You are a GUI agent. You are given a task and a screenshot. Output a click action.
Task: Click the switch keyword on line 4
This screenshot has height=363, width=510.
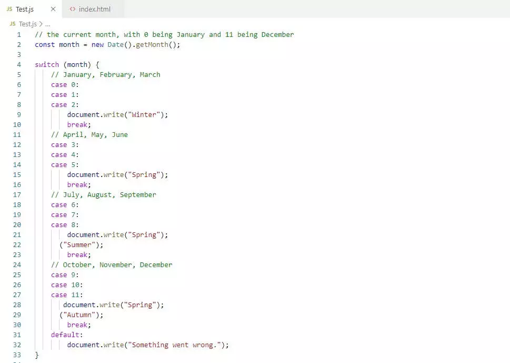[x=47, y=64]
